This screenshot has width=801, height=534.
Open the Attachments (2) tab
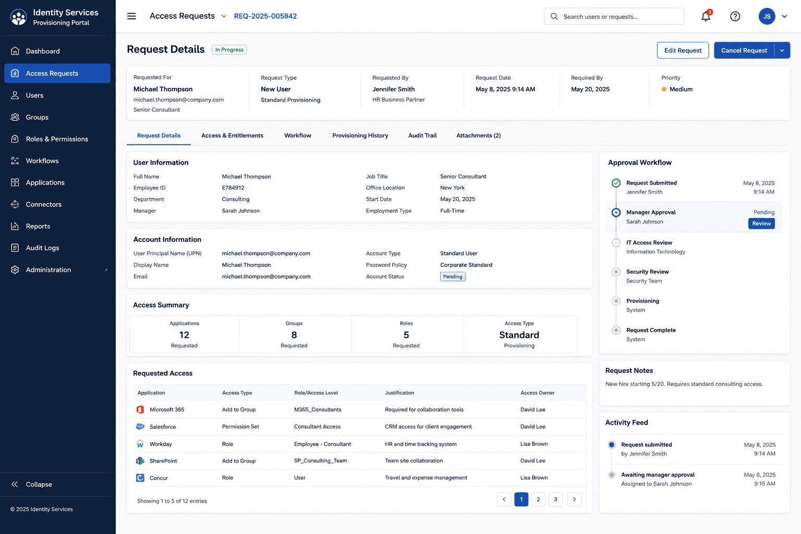coord(479,136)
